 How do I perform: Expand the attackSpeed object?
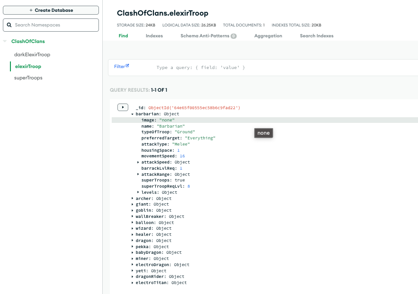click(x=138, y=162)
